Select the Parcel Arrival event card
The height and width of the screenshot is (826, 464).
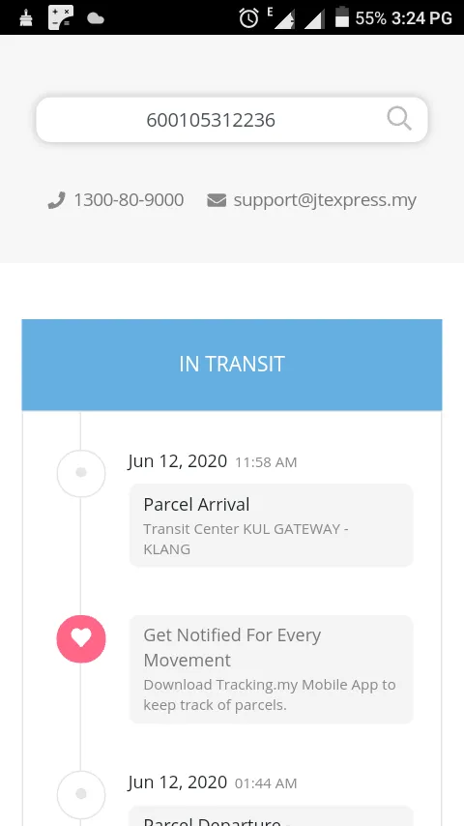(272, 525)
